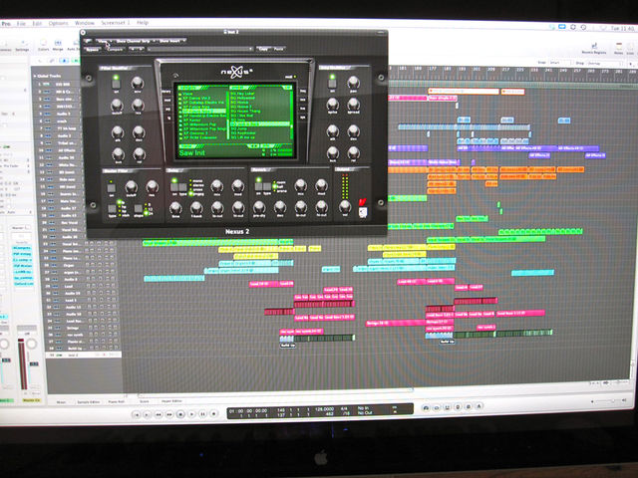The height and width of the screenshot is (478, 638).
Task: Open the Edit menu
Action: coord(37,24)
